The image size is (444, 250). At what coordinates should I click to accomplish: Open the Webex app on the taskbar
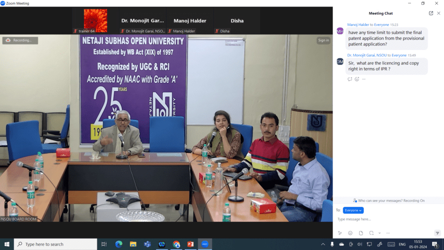162,244
